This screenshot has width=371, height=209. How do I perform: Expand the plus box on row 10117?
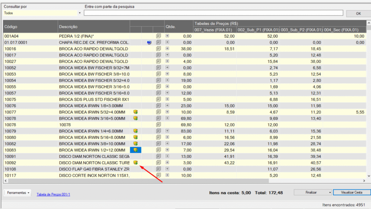pyautogui.click(x=167, y=175)
